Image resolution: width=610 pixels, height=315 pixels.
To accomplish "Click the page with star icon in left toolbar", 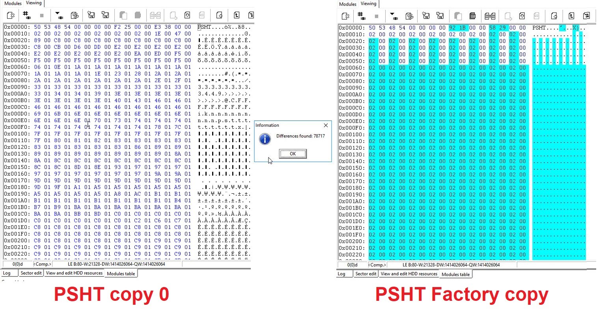I will [11, 15].
